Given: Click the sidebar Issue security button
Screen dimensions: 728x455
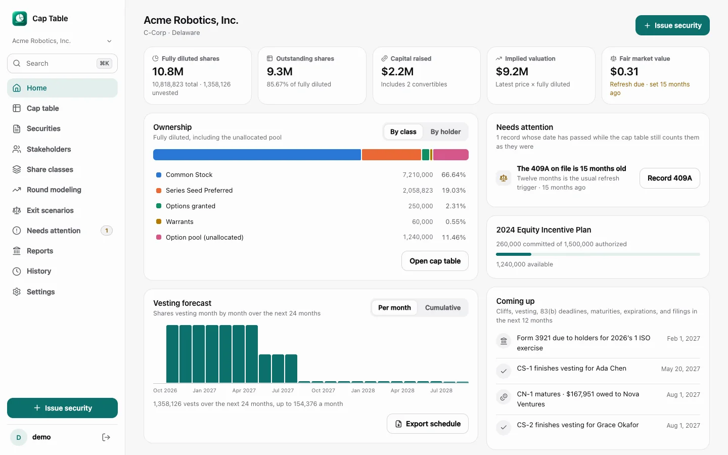Looking at the screenshot, I should coord(62,408).
